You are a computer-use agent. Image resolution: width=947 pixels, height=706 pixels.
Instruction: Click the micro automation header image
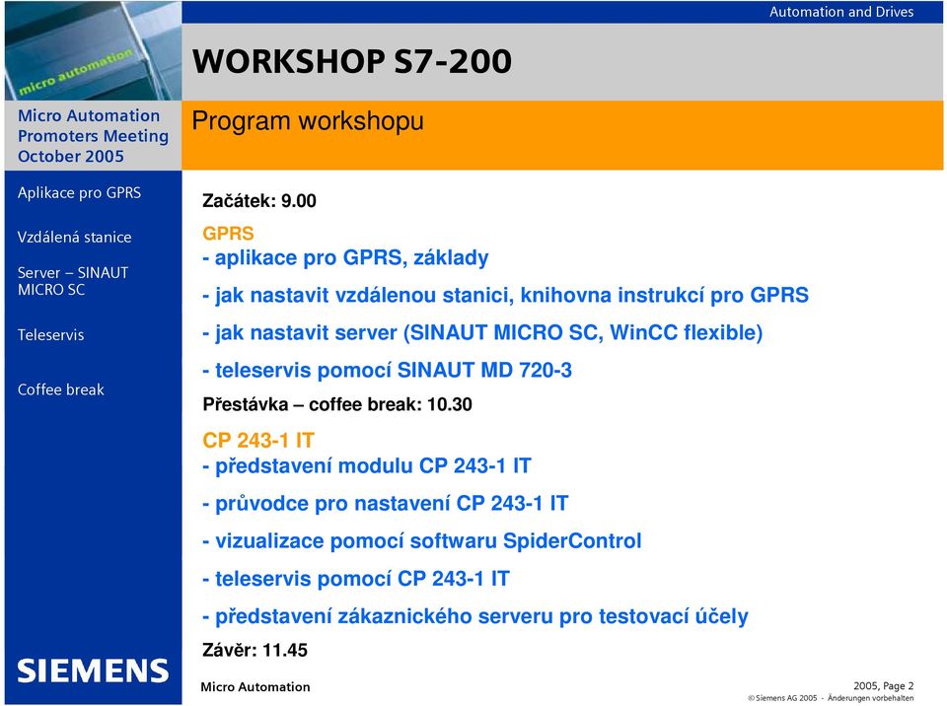93,50
